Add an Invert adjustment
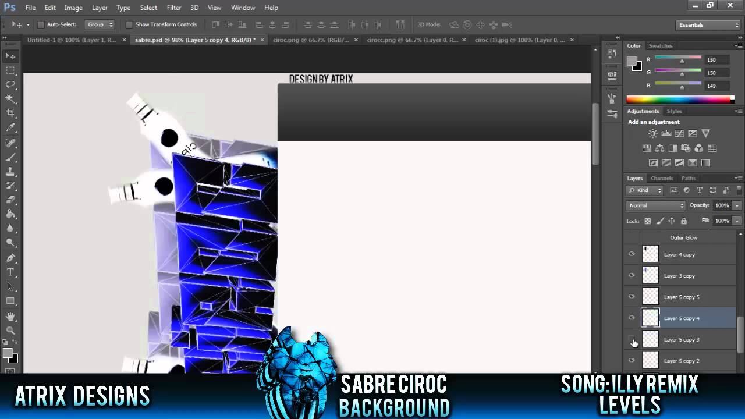Image resolution: width=745 pixels, height=419 pixels. click(x=653, y=164)
